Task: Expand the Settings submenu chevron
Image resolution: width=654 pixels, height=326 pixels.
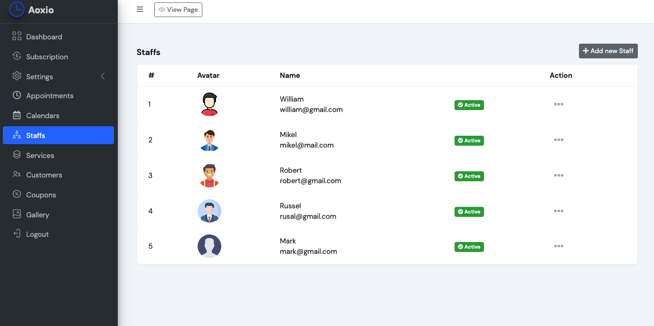Action: pyautogui.click(x=103, y=76)
